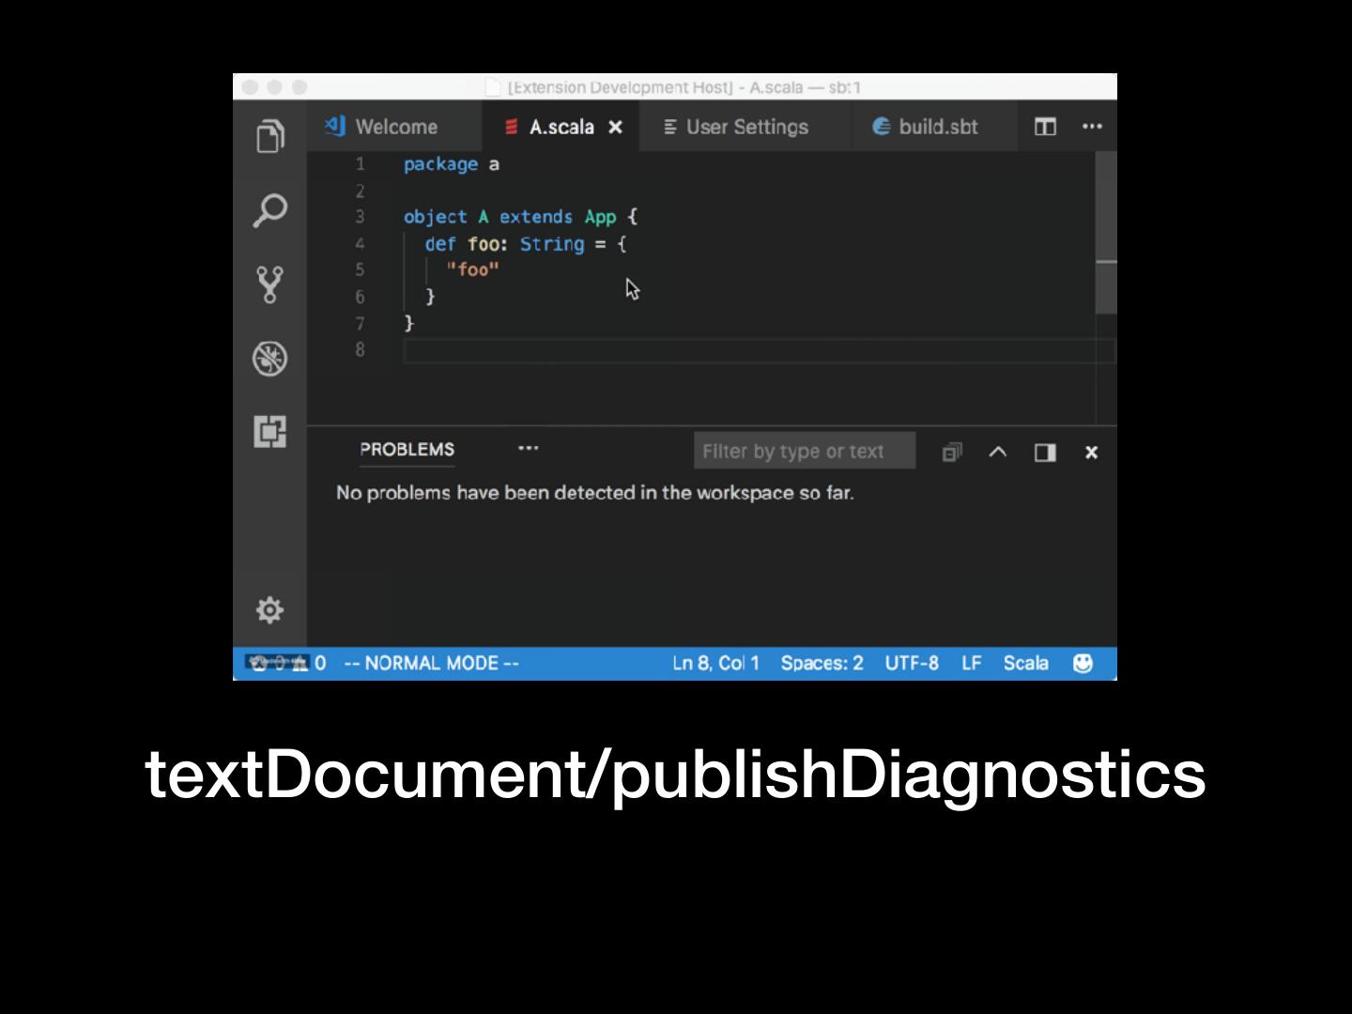
Task: Close the A.scala editor tab
Action: pos(616,127)
